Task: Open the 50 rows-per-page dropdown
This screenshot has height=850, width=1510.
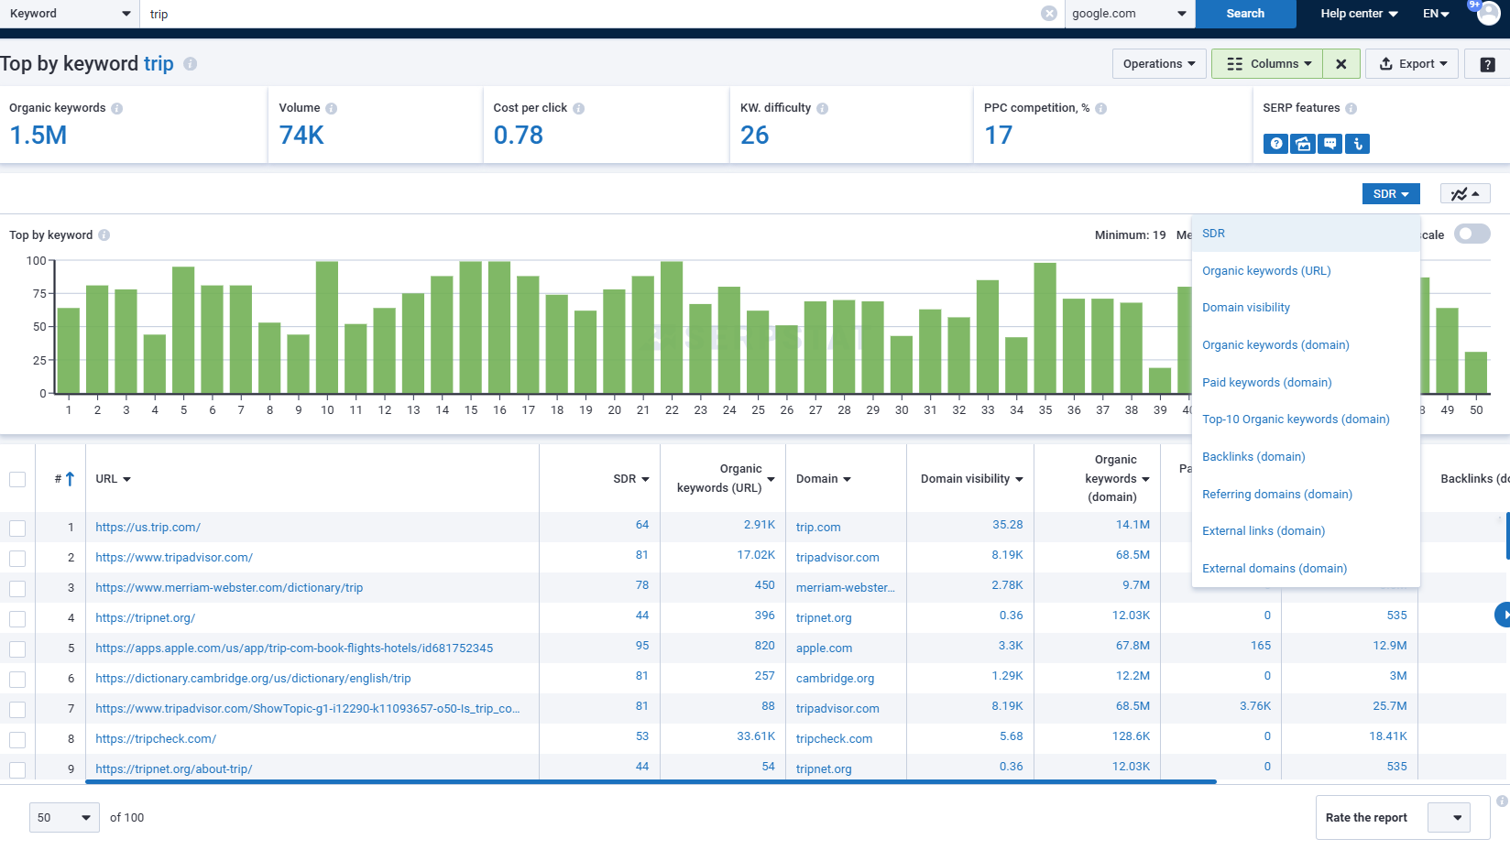Action: coord(63,818)
